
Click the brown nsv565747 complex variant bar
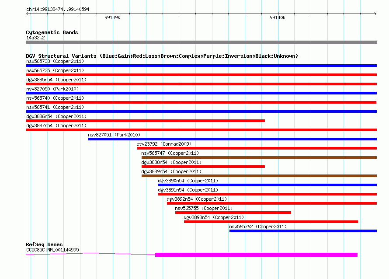point(259,157)
